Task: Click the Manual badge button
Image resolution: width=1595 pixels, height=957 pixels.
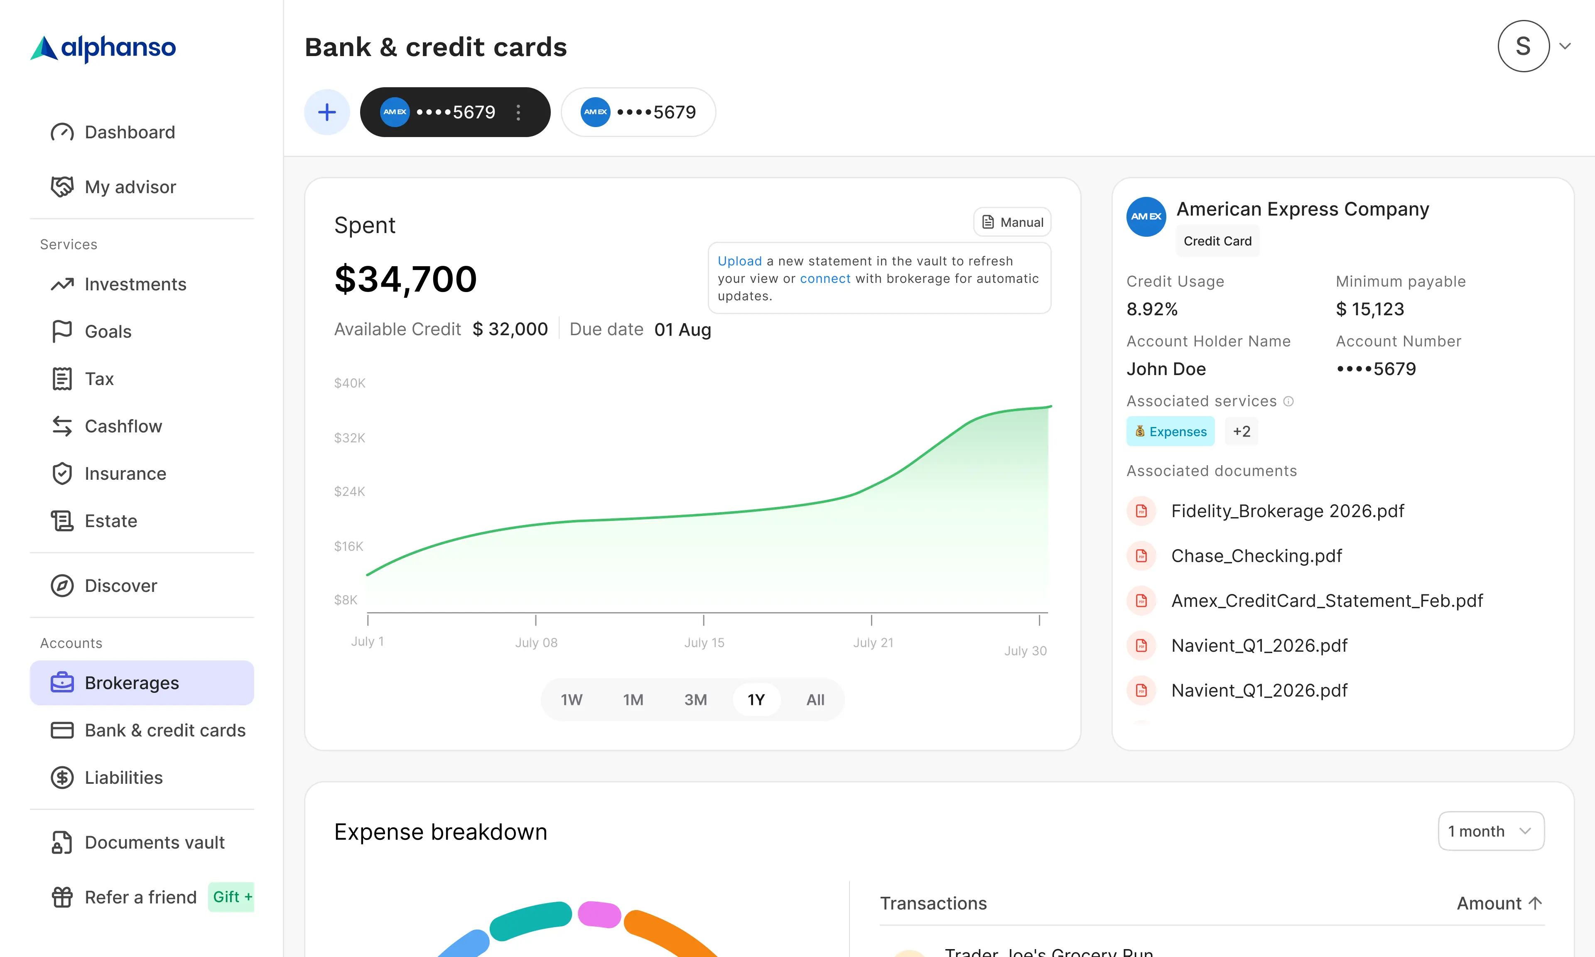Action: tap(1012, 223)
